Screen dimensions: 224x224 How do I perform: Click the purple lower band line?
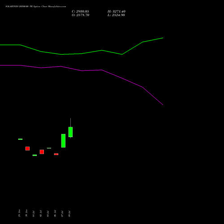tap(82, 71)
